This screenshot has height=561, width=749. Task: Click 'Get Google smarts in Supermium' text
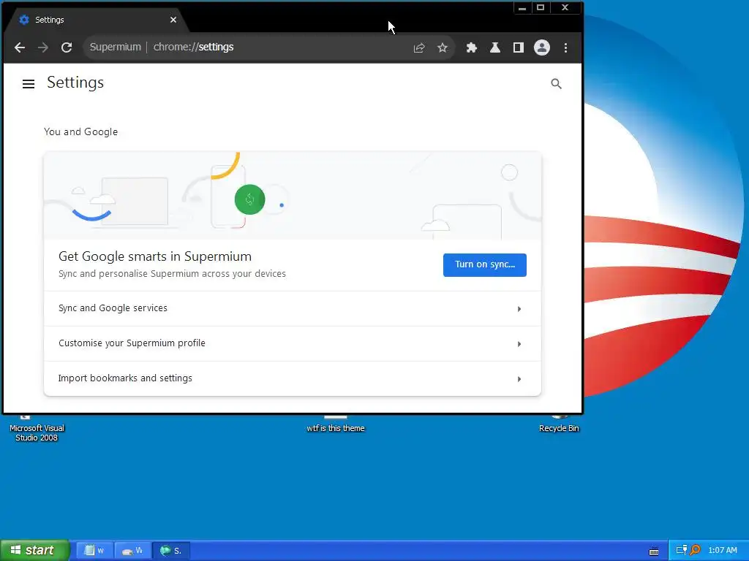pyautogui.click(x=155, y=256)
